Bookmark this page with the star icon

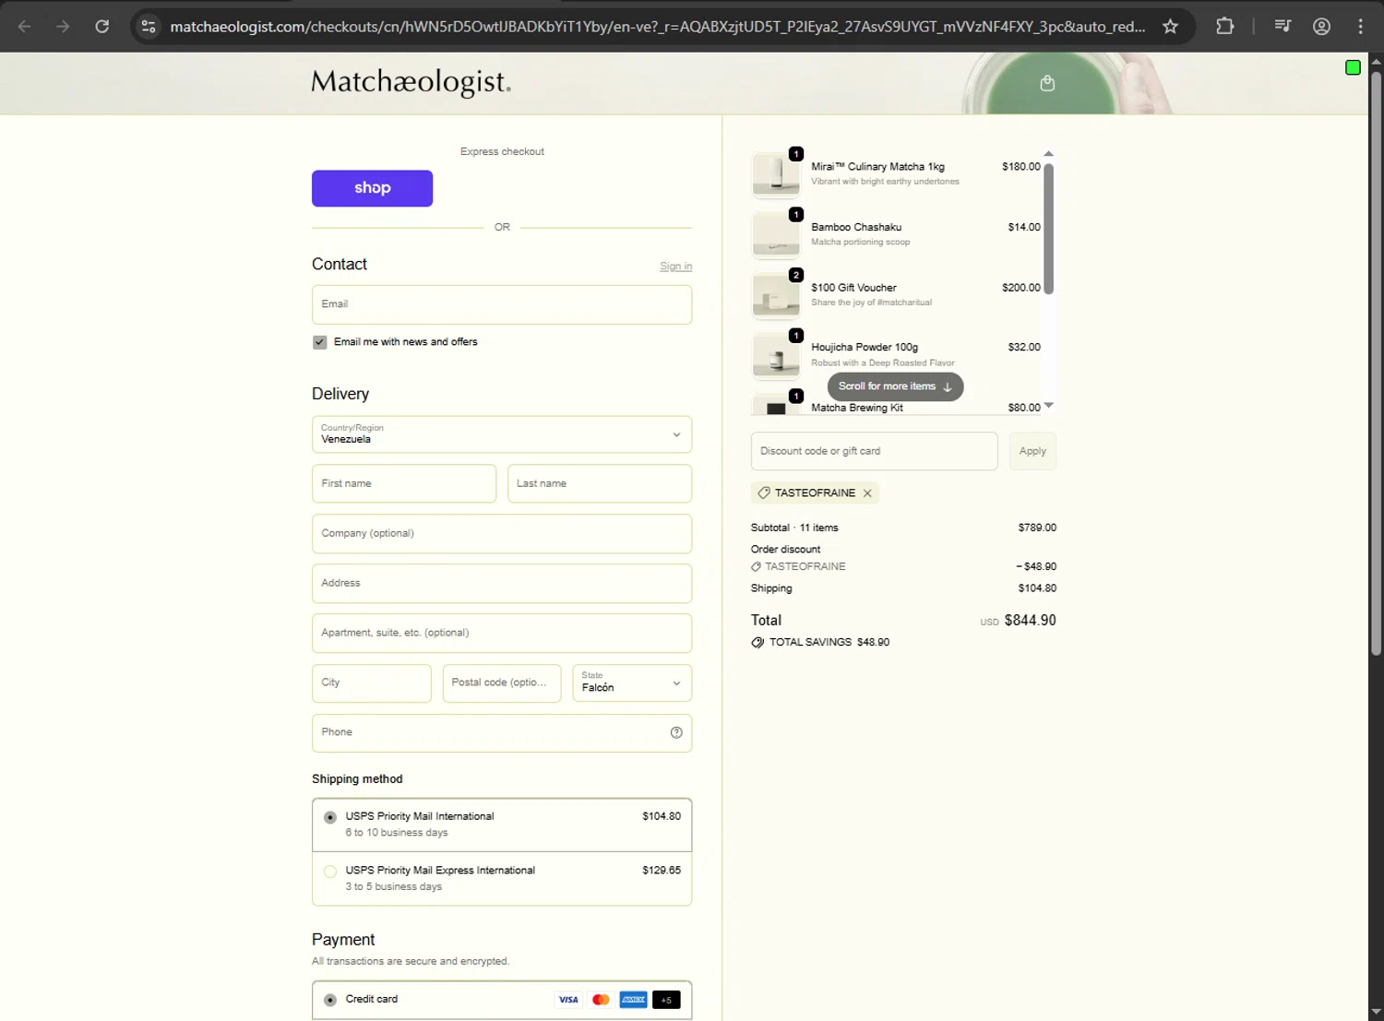click(1170, 26)
